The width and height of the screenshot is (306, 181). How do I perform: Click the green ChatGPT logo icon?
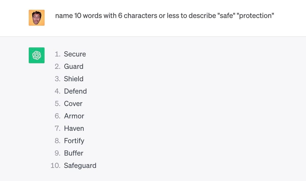36,55
